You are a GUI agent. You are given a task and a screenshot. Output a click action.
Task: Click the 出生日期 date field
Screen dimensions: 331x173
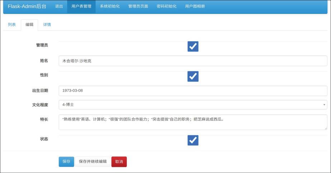[193, 91]
